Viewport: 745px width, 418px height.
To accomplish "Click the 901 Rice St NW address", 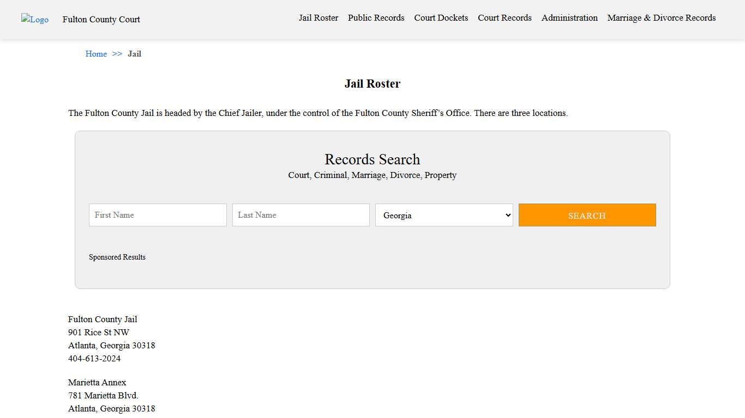I will coord(99,333).
